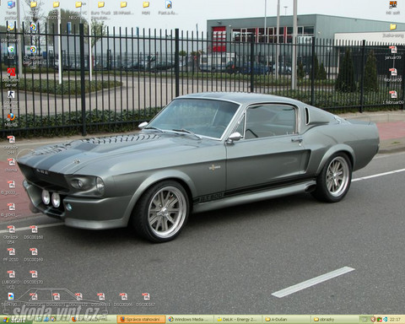Switch to Windows Media taskbar window
This screenshot has height=324, width=405.
[189, 320]
